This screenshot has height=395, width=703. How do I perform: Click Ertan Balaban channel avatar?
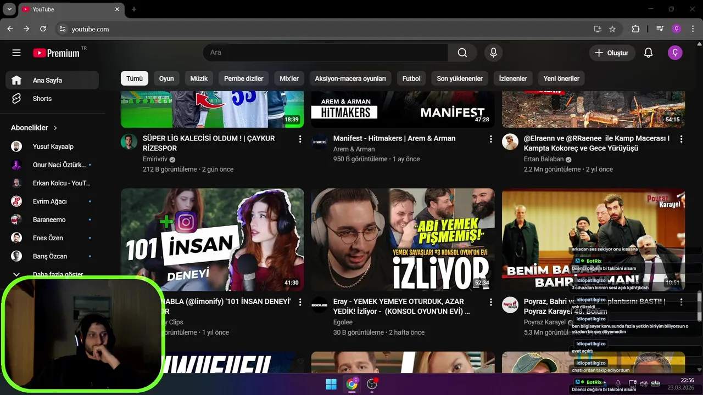tap(510, 142)
